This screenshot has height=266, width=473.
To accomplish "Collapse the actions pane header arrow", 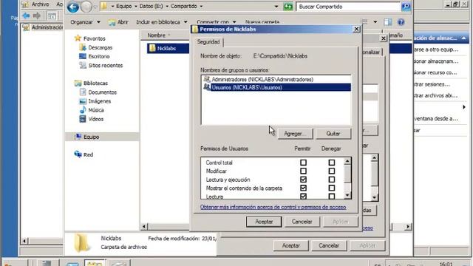I will tap(463, 38).
